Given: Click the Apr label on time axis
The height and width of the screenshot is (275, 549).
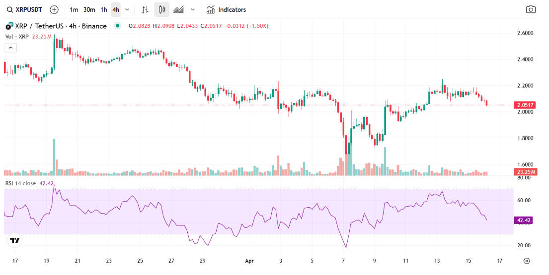Looking at the screenshot, I should 249,261.
